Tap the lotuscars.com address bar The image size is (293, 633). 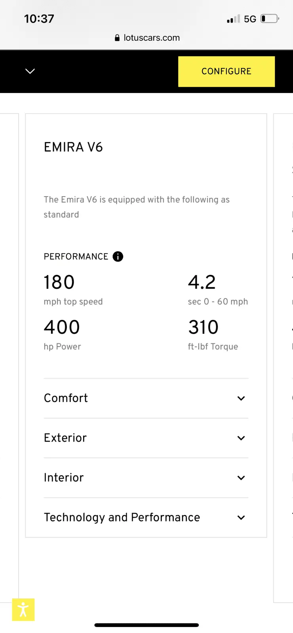(x=147, y=38)
